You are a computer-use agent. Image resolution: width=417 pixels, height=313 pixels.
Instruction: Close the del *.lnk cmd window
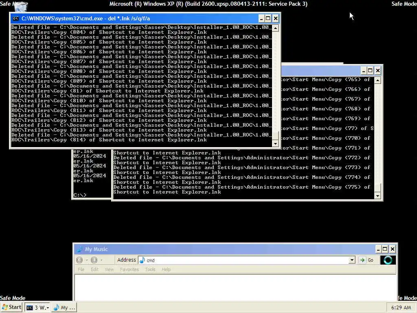point(276,18)
